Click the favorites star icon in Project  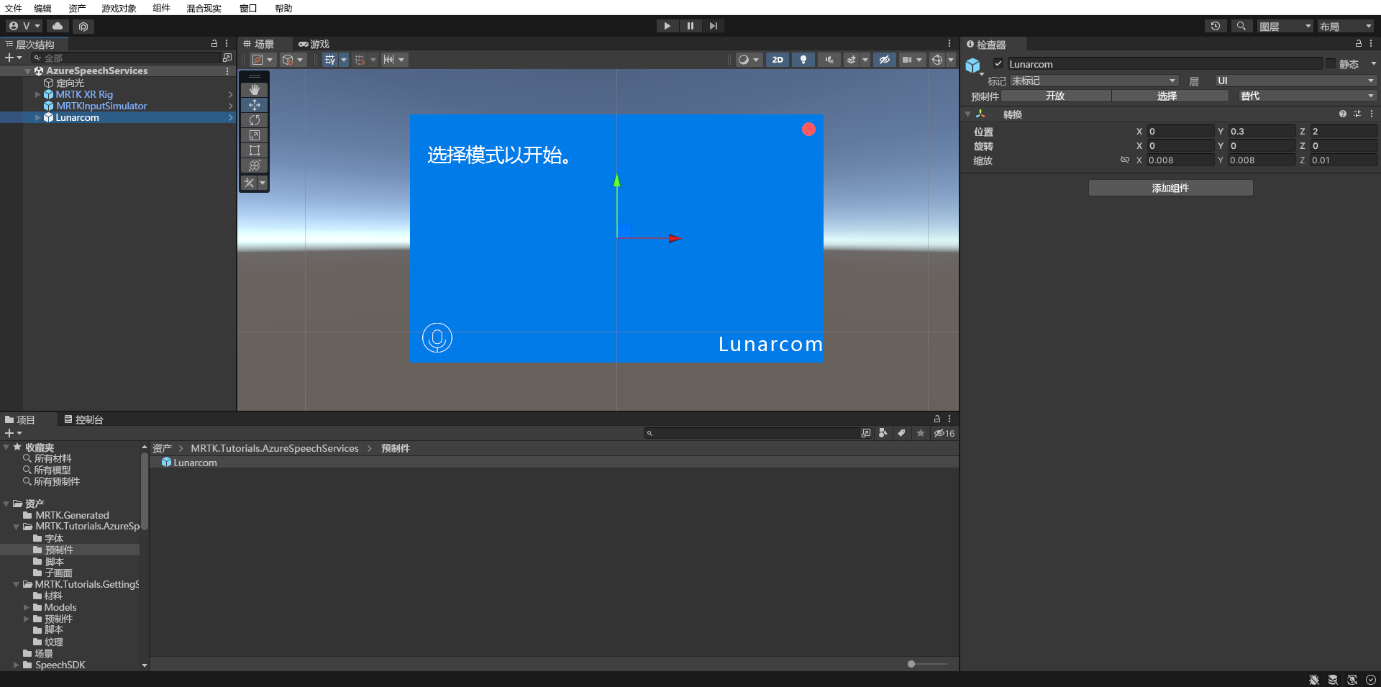point(921,433)
